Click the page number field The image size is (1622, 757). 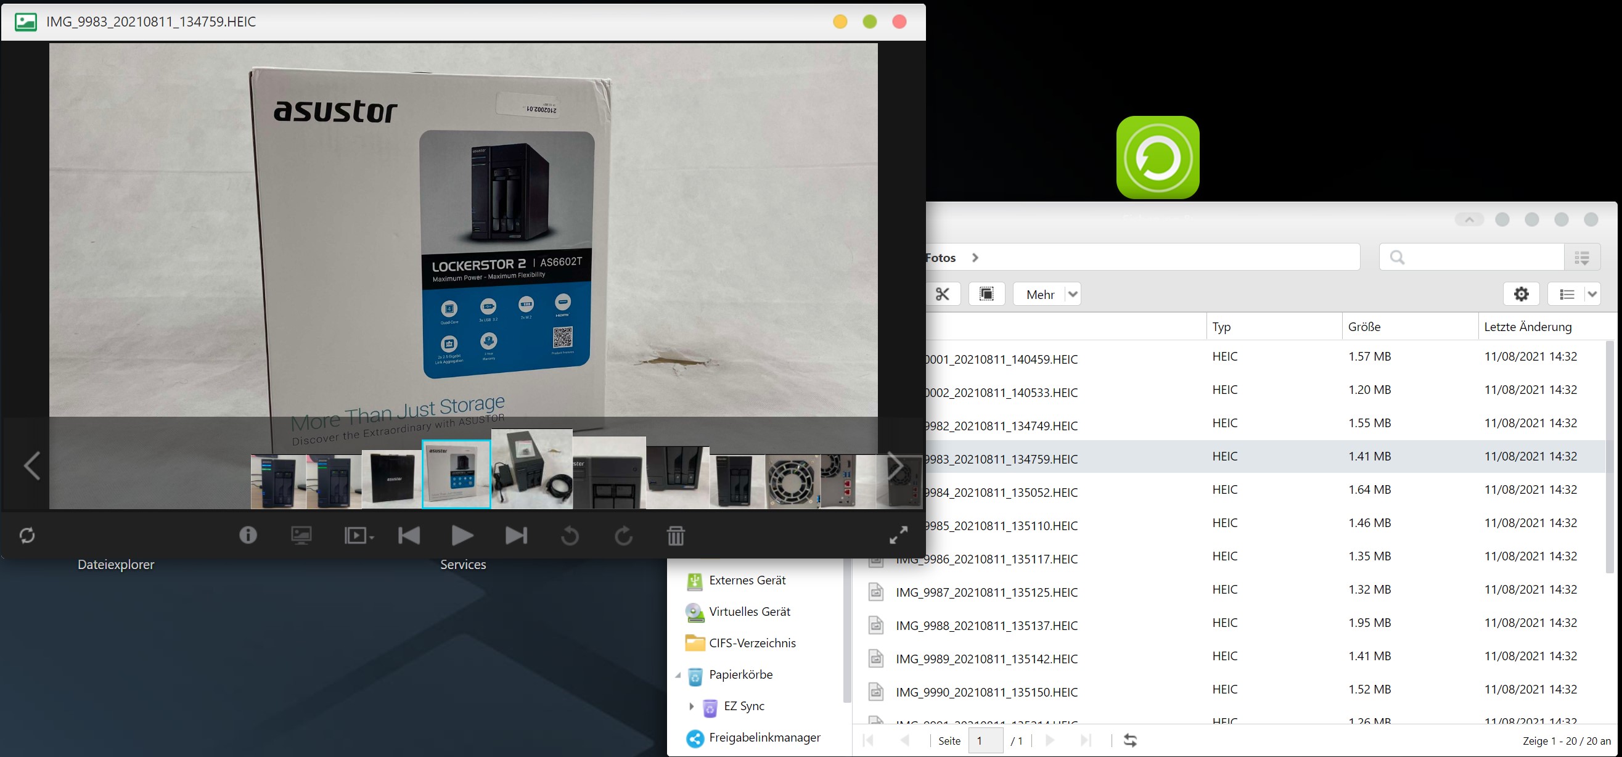coord(985,740)
